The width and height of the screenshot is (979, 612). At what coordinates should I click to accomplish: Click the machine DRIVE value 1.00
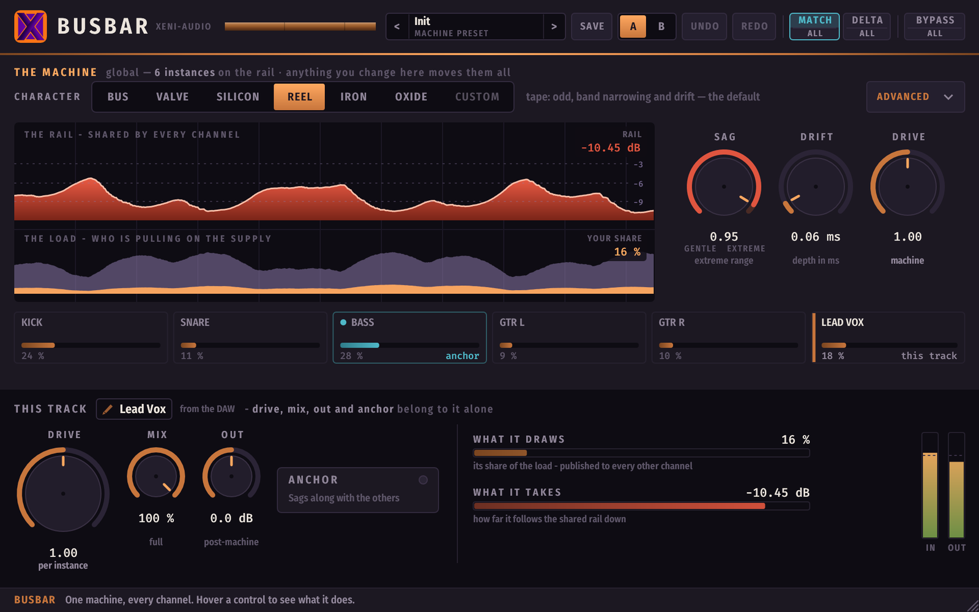pos(907,237)
